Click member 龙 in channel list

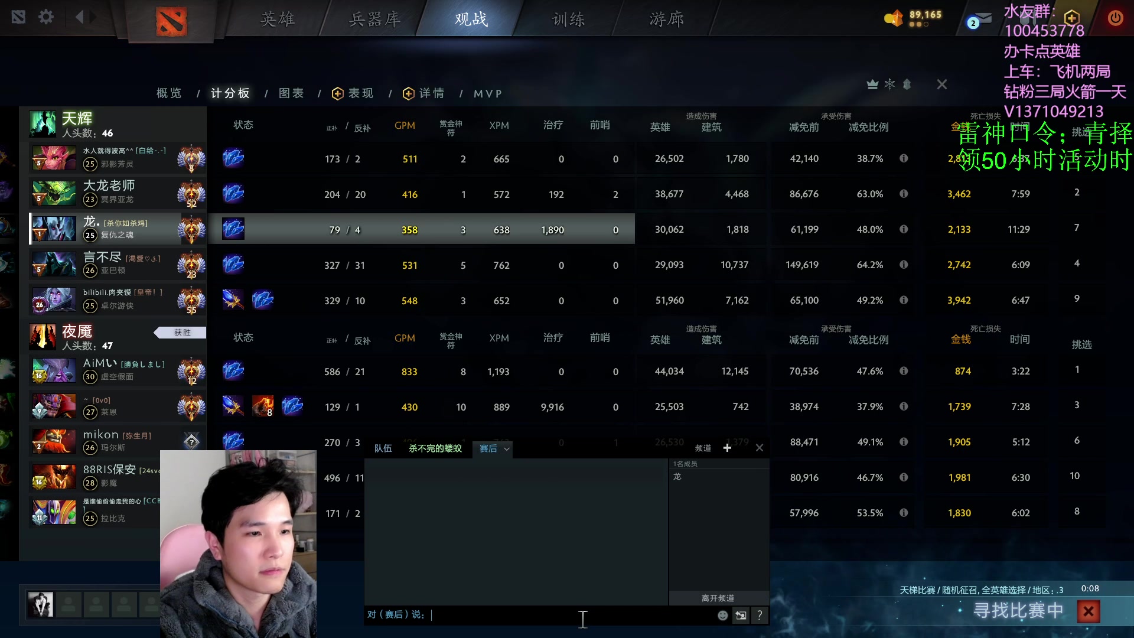(x=677, y=476)
